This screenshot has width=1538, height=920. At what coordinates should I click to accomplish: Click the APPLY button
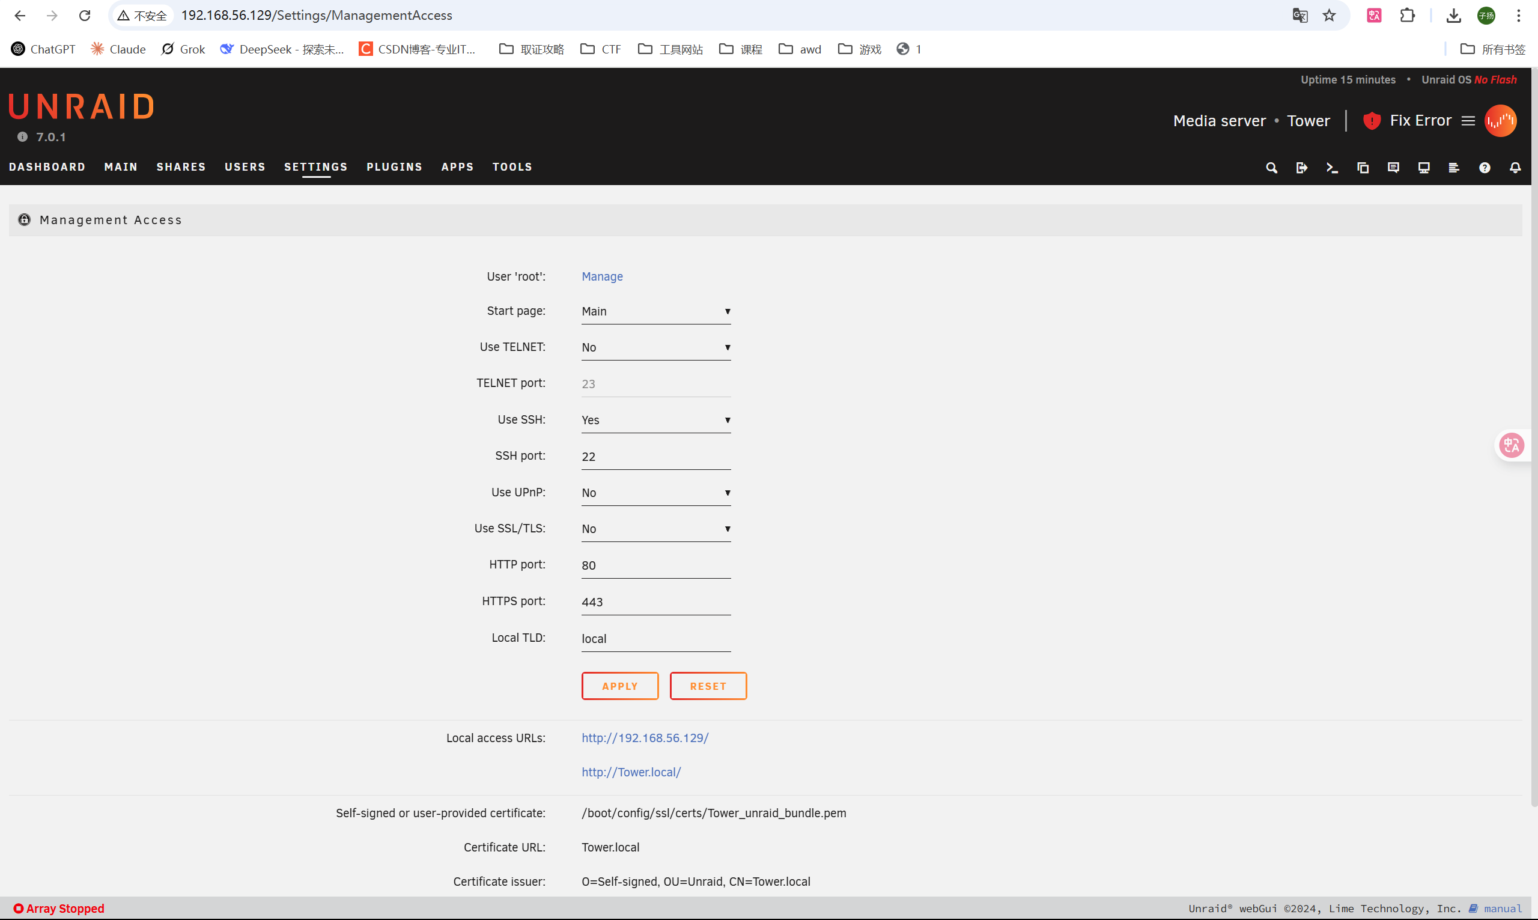[x=619, y=686]
